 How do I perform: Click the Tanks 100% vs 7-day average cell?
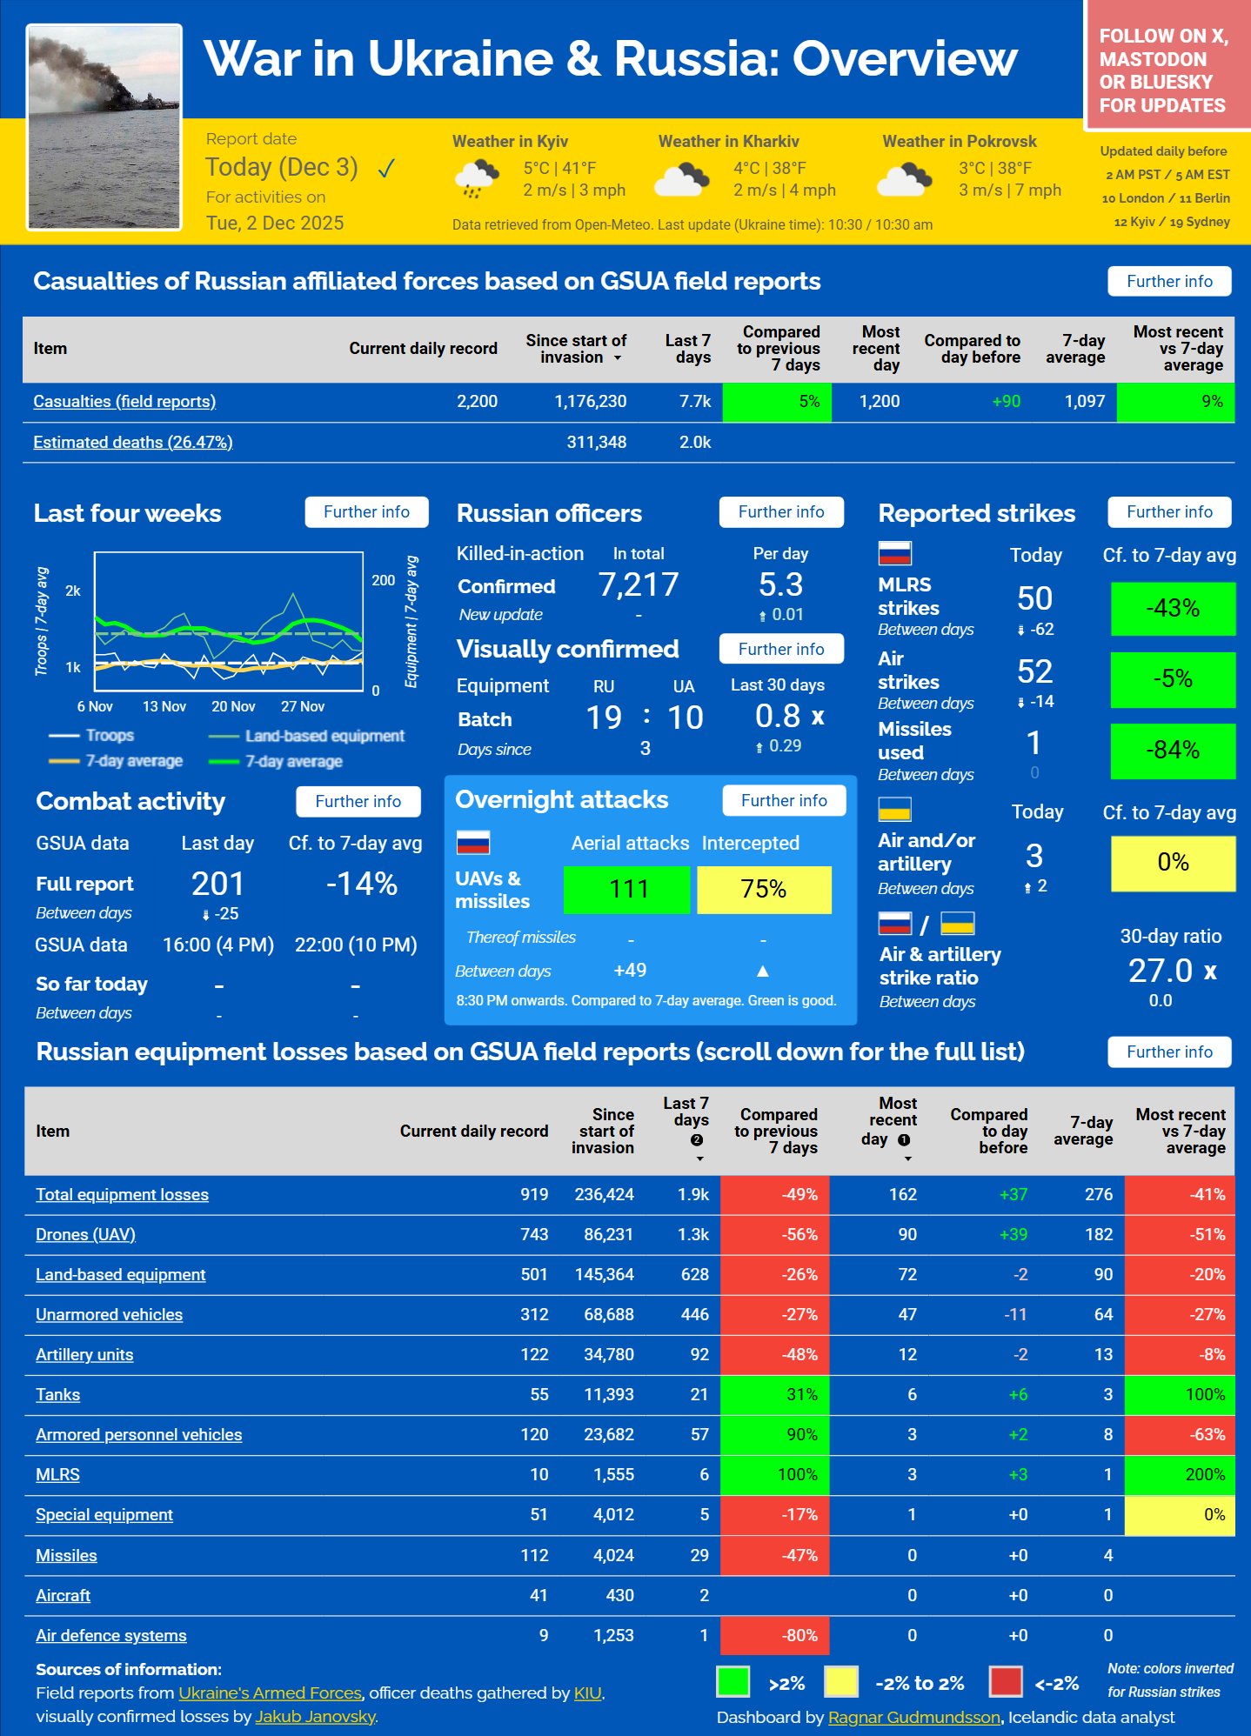click(1180, 1394)
